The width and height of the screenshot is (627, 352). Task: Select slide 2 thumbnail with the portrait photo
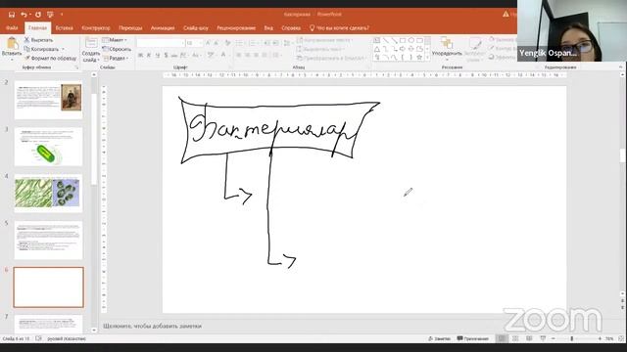click(x=48, y=100)
